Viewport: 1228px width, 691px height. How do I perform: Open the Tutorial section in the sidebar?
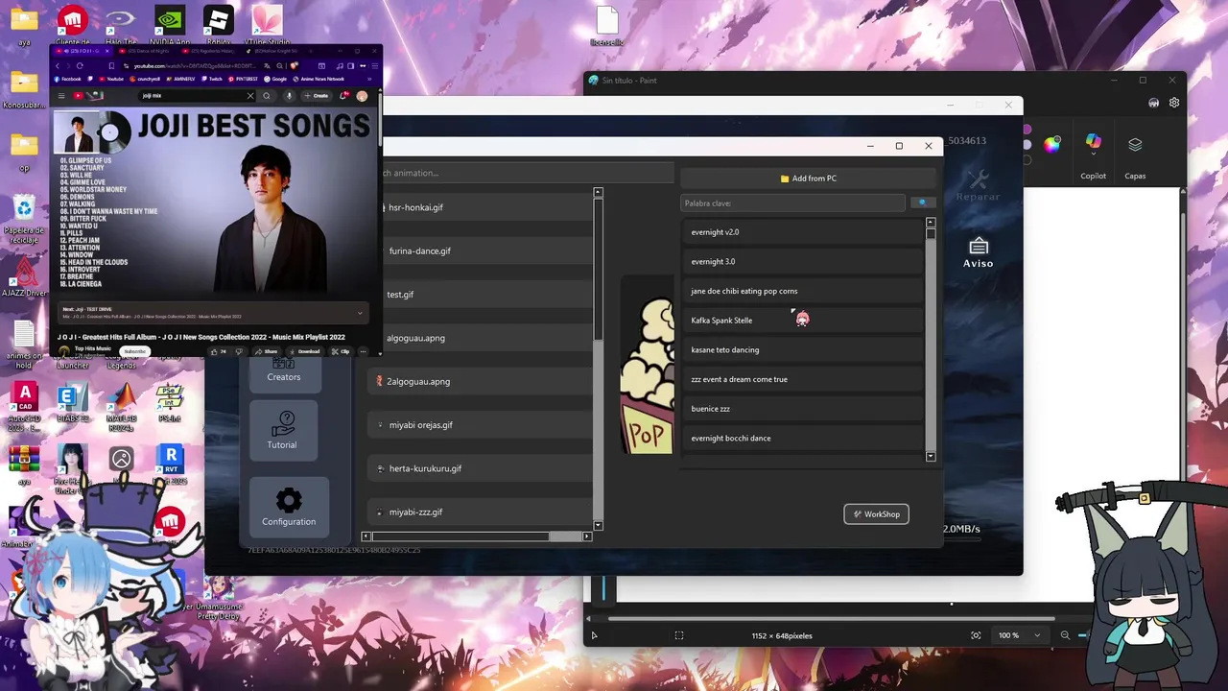pos(283,429)
